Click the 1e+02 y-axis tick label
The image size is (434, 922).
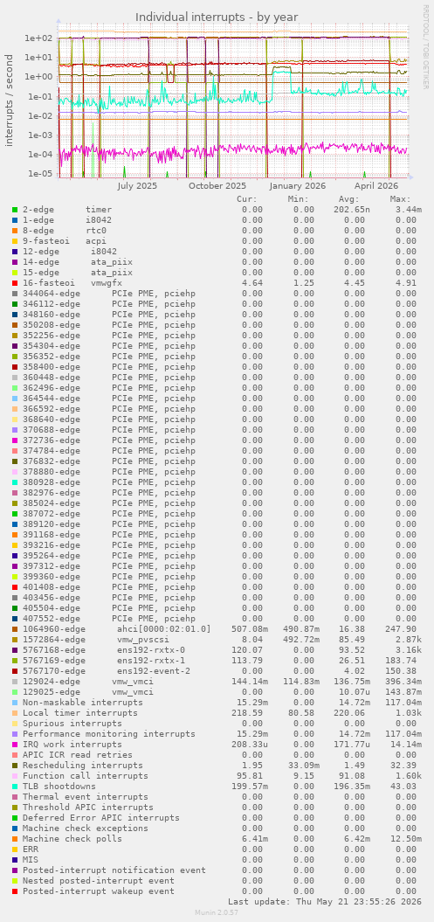click(38, 38)
